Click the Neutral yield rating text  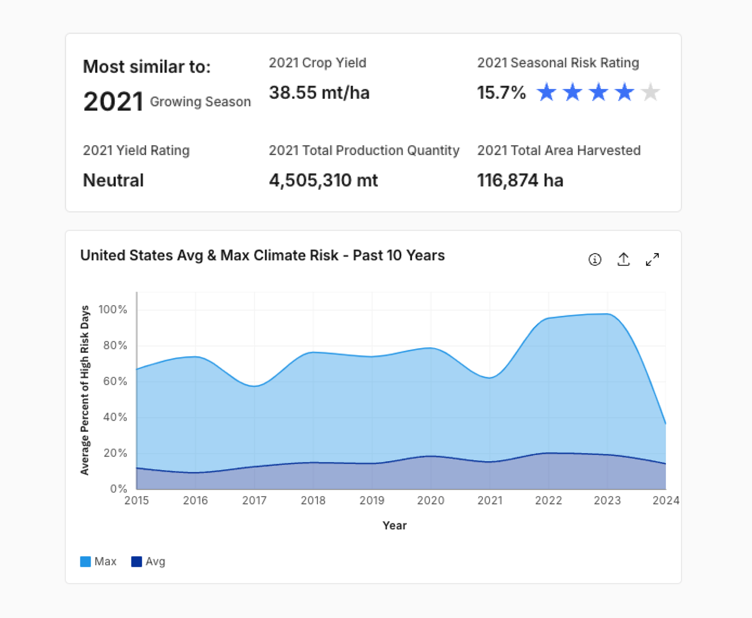click(113, 180)
